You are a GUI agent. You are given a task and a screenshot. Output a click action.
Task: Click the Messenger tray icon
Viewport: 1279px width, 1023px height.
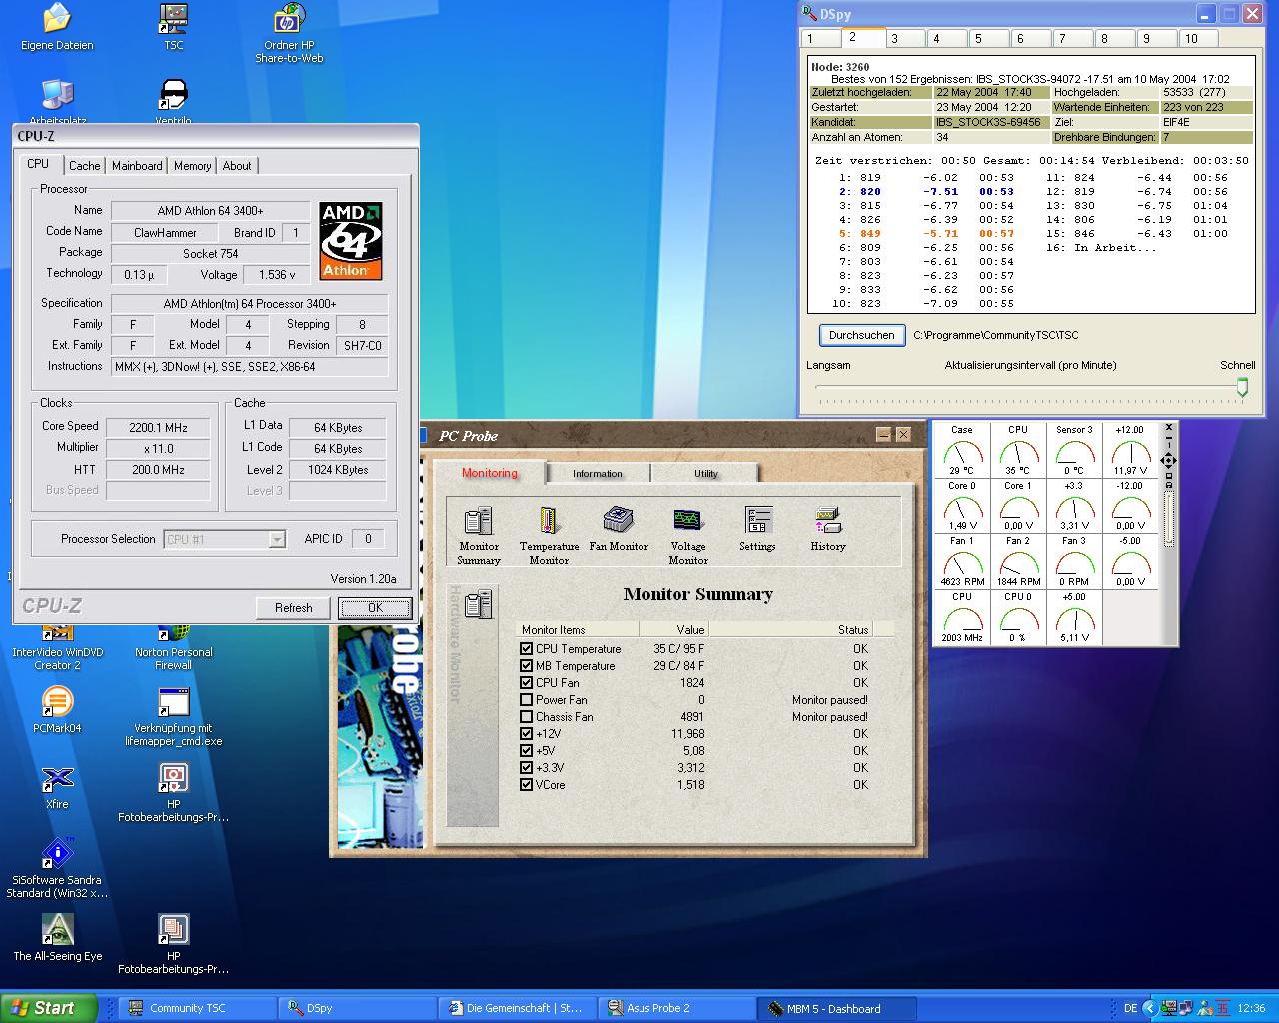click(1204, 1008)
